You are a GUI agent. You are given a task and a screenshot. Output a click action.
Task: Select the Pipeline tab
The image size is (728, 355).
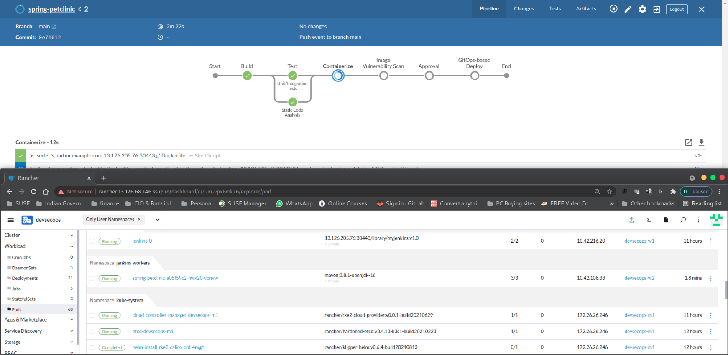(x=489, y=9)
